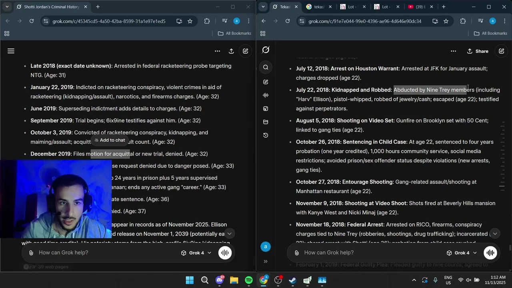Click the 'Add to chat' popup button

[110, 140]
